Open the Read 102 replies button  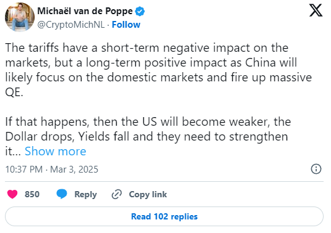point(164,216)
